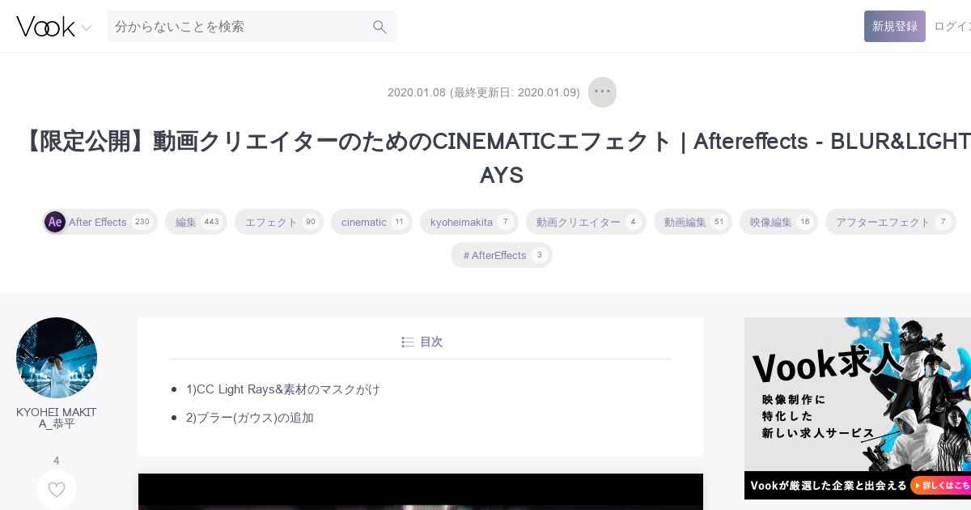
Task: Jump to 1)CC Light Rays&素材のマスクがけ section
Action: [x=283, y=389]
